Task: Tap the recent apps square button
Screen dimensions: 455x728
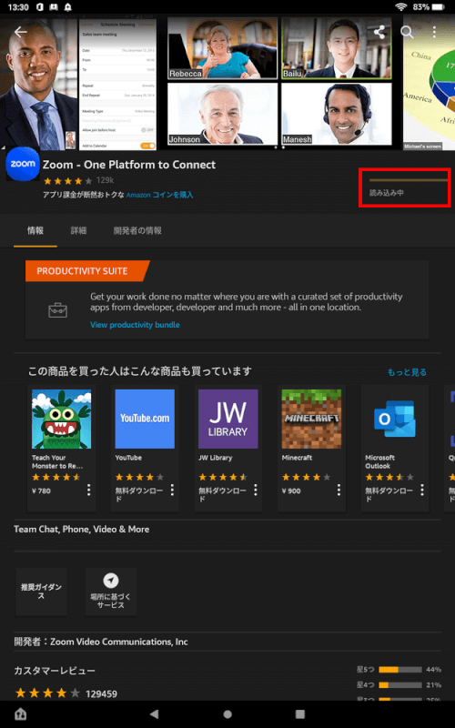Action: tap(300, 714)
